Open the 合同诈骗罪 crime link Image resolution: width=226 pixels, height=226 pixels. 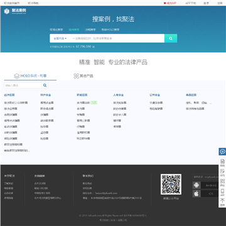(x=11, y=115)
